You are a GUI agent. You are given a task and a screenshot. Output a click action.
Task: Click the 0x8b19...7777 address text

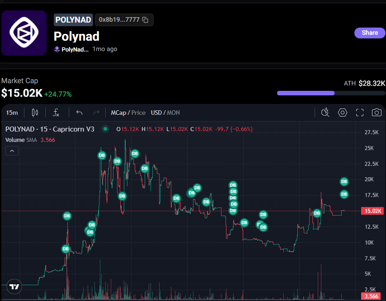[119, 20]
